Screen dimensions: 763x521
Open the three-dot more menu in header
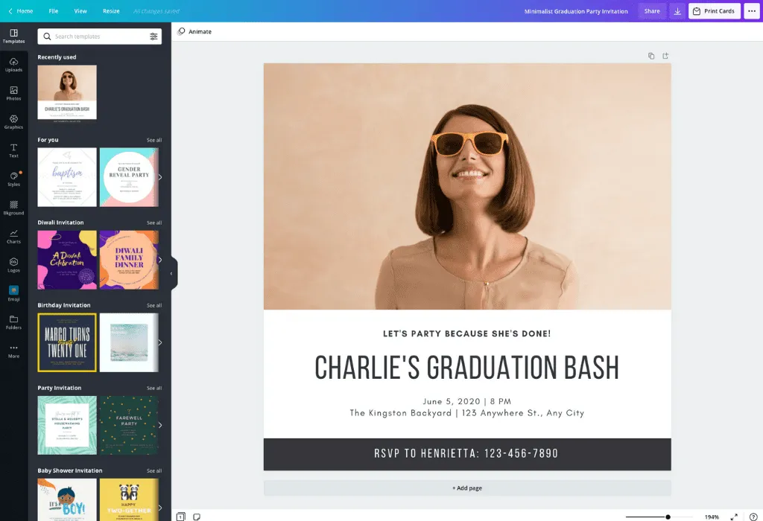click(752, 11)
